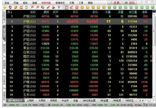Click the yellow sticky note icon
Image resolution: width=156 pixels, height=108 pixels.
pos(16,8)
